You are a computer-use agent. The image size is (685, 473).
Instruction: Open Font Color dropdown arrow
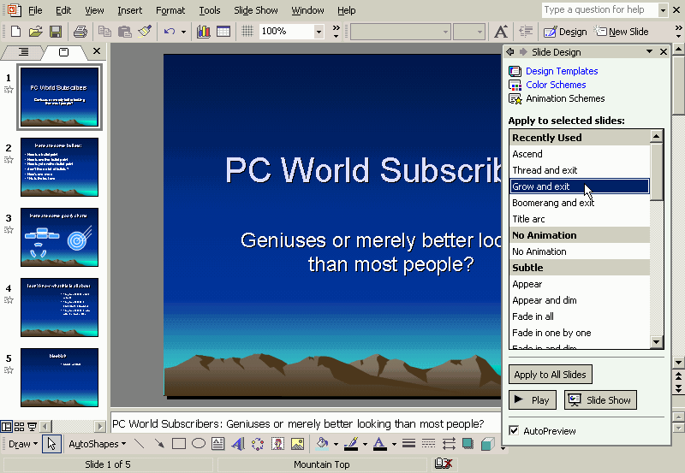[394, 444]
